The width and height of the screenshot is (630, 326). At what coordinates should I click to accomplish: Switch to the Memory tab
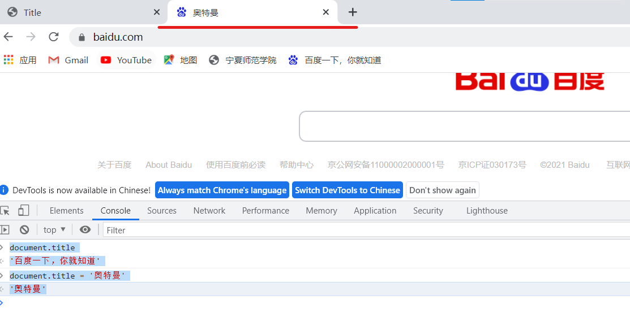(x=322, y=211)
